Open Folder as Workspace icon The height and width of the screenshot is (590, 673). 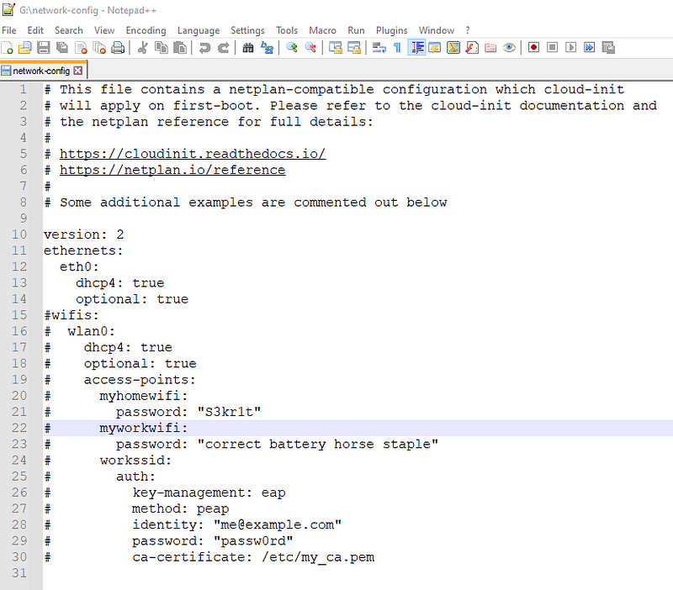click(490, 48)
